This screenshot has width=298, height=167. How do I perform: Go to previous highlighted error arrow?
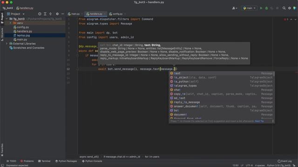coord(291,19)
